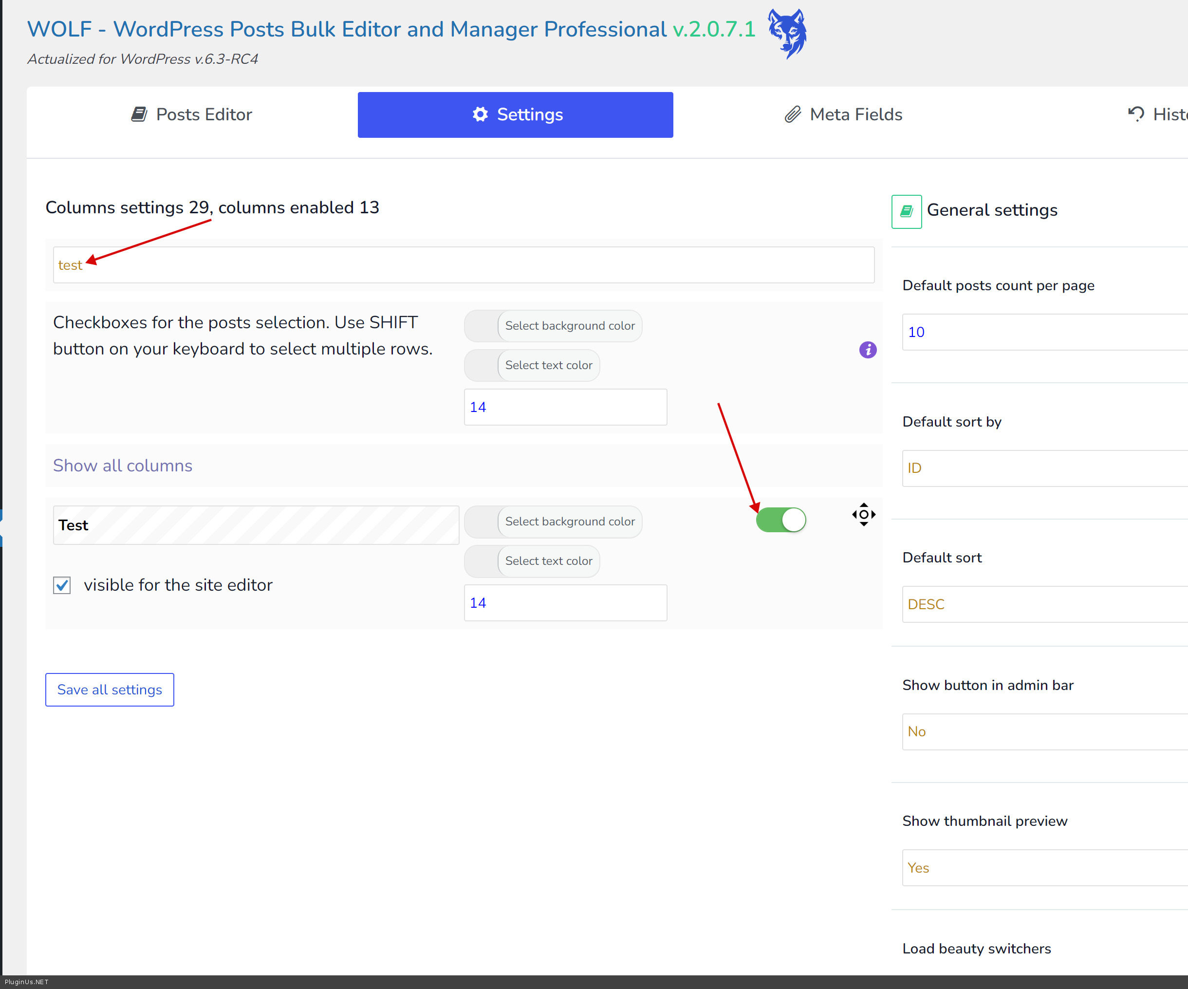Viewport: 1188px width, 989px height.
Task: Click the History undo arrow icon
Action: pos(1135,114)
